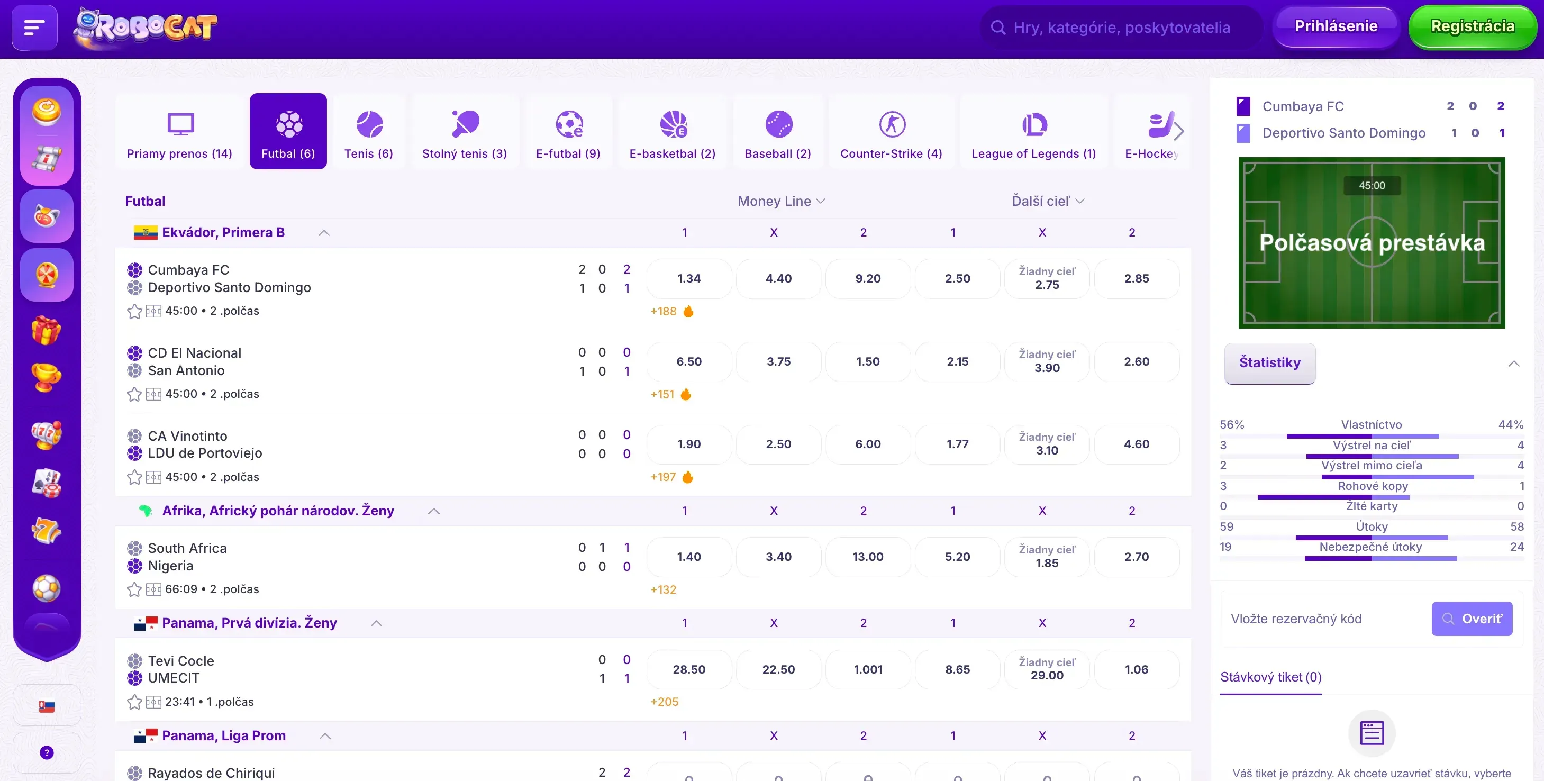
Task: Open the Stolný tenis (3) tab
Action: 465,131
